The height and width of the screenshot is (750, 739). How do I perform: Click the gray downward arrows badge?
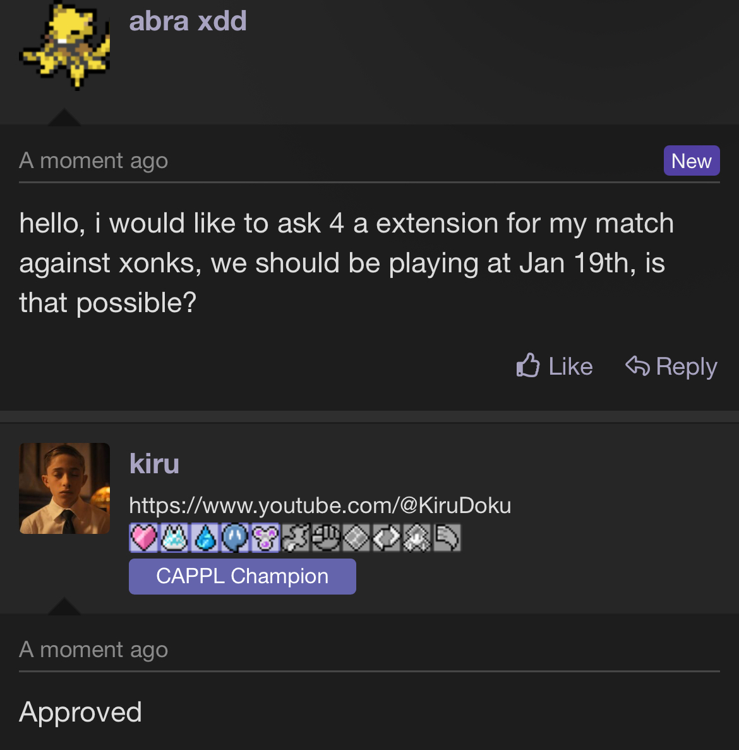417,538
